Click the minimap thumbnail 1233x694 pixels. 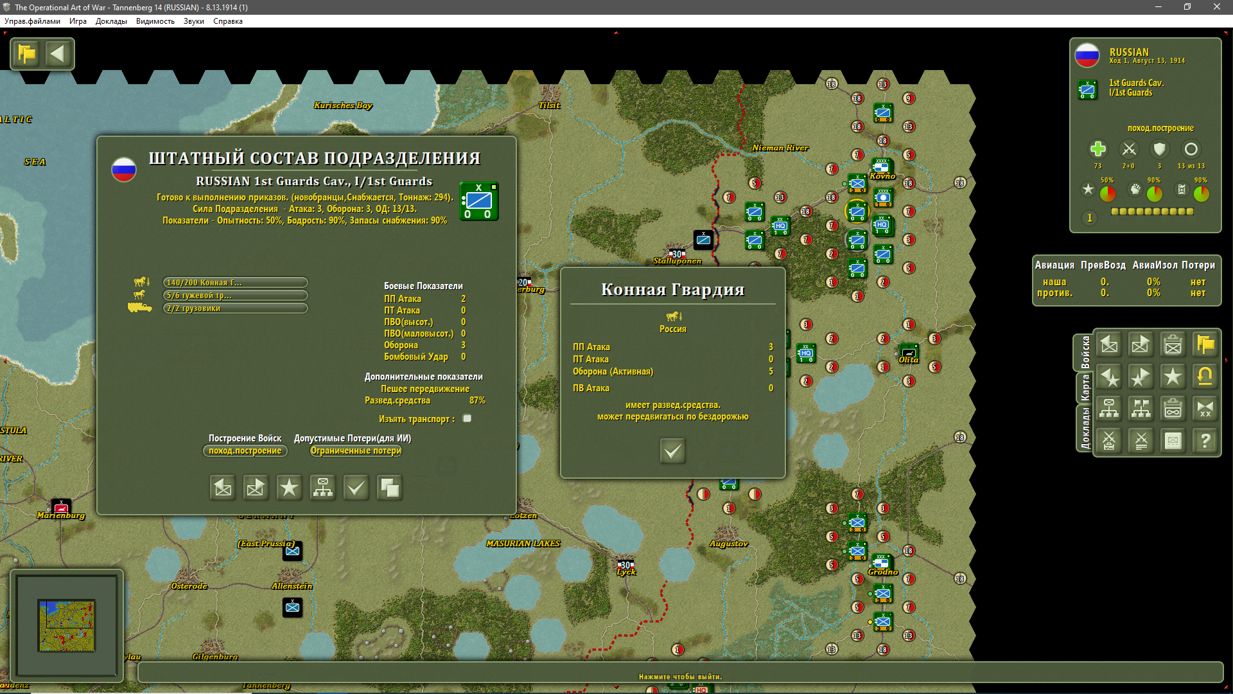coord(66,625)
